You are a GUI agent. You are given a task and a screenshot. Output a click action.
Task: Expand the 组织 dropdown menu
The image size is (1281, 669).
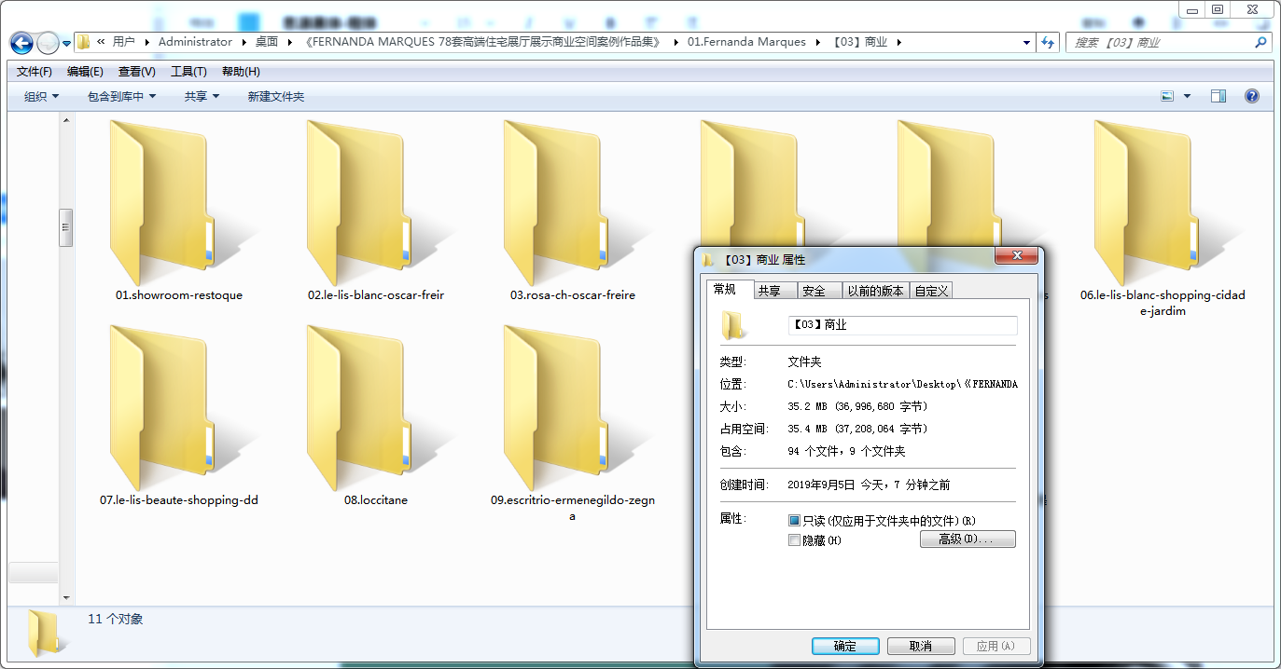point(41,96)
